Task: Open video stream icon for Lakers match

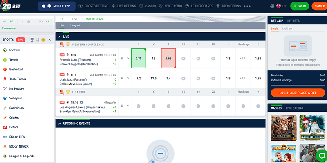Action: click(x=81, y=102)
